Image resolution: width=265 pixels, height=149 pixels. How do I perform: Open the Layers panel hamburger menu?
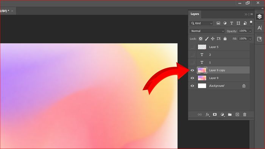pos(252,14)
